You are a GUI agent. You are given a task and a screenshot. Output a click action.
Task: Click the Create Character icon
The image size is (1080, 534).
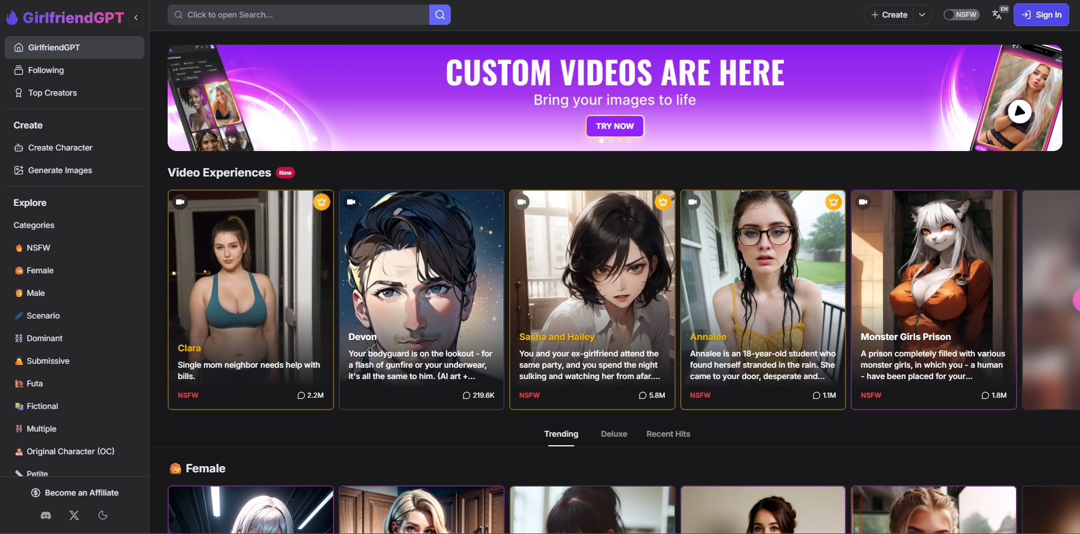tap(19, 148)
